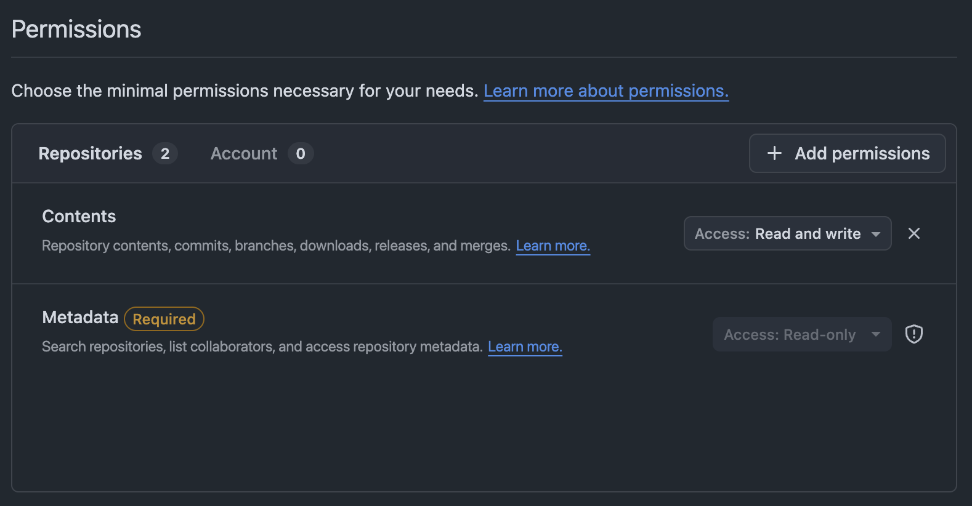
Task: Click the Required badge next to Metadata
Action: 164,319
